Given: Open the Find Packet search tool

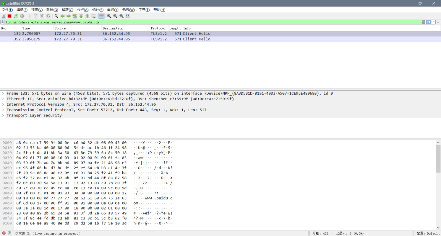Looking at the screenshot, I should pyautogui.click(x=56, y=16).
